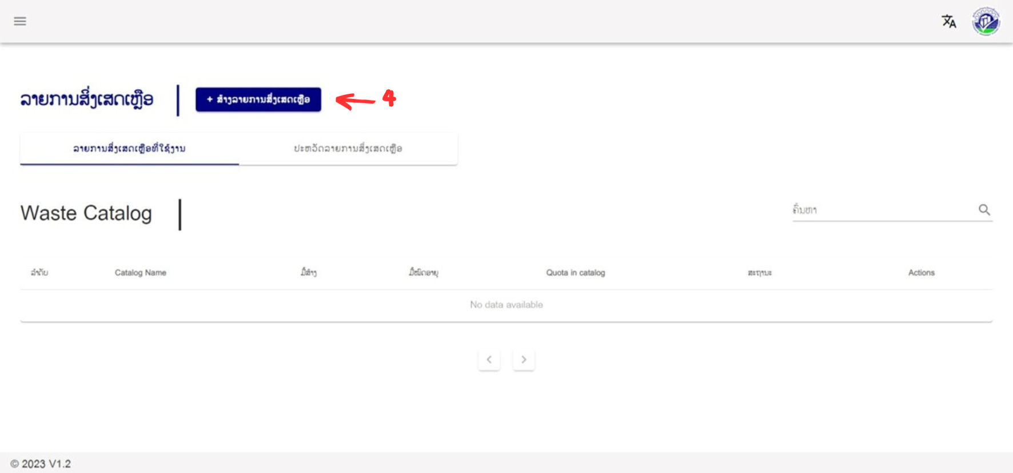Go to previous page of results
1013x473 pixels.
coord(489,360)
